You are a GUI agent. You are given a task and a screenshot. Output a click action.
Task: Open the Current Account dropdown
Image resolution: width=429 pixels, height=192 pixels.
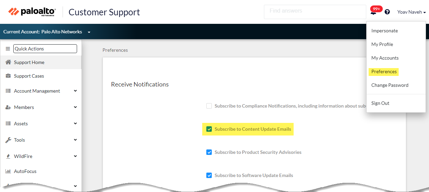tap(89, 32)
